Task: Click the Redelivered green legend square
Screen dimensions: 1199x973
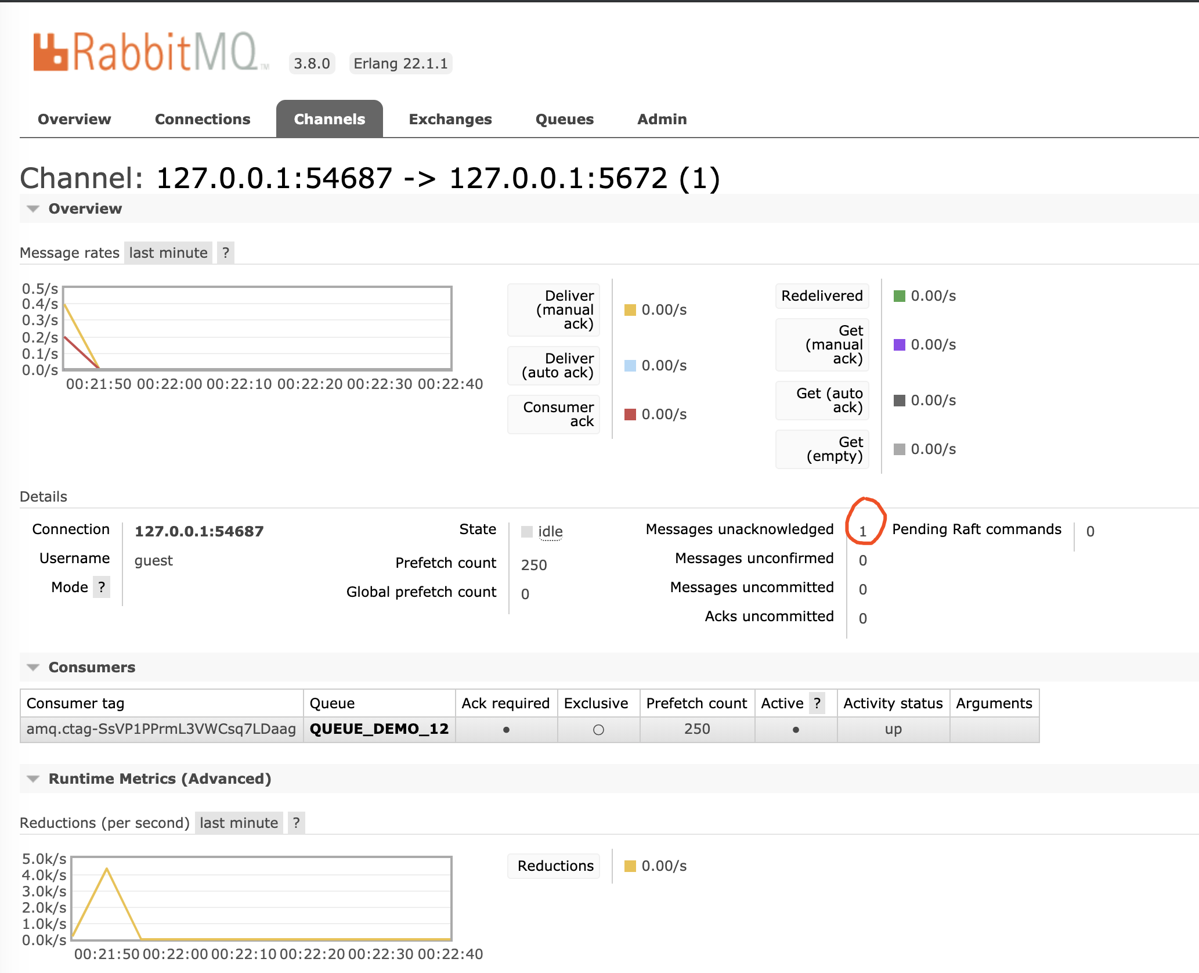Action: click(x=900, y=296)
